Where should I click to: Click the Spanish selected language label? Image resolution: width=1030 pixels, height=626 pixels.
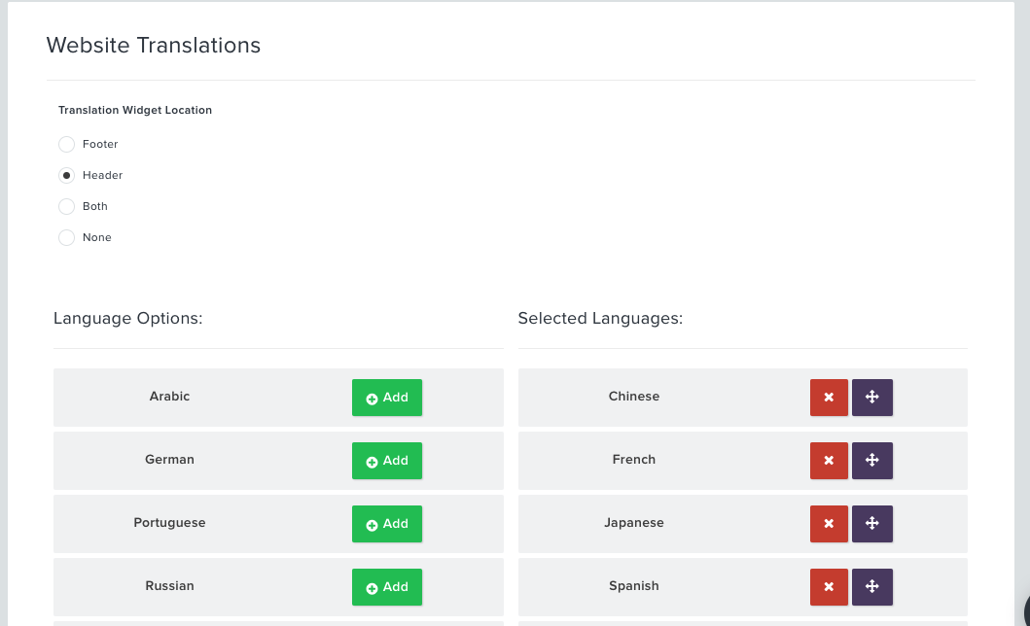[x=634, y=586]
